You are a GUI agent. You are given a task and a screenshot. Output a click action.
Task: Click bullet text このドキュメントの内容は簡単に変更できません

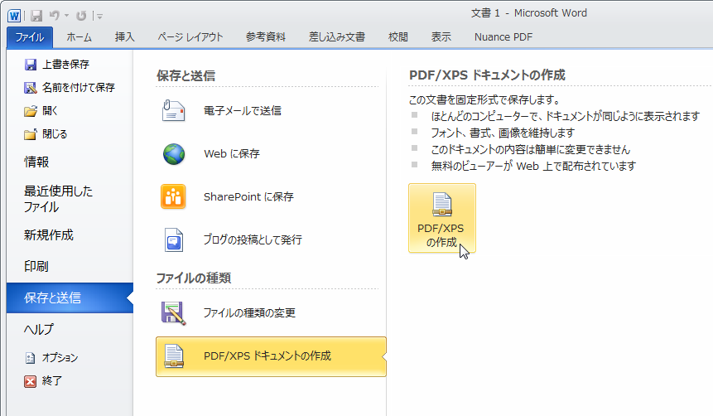coord(531,149)
